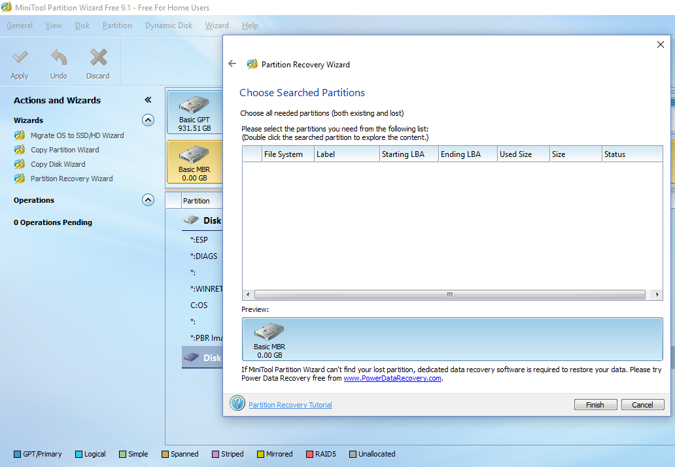Click the Striped legend color swatch

216,454
